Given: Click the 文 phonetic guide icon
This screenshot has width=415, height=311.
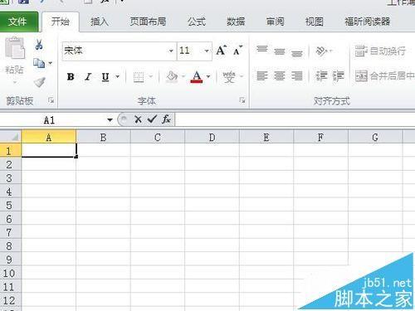Looking at the screenshot, I should coord(229,76).
